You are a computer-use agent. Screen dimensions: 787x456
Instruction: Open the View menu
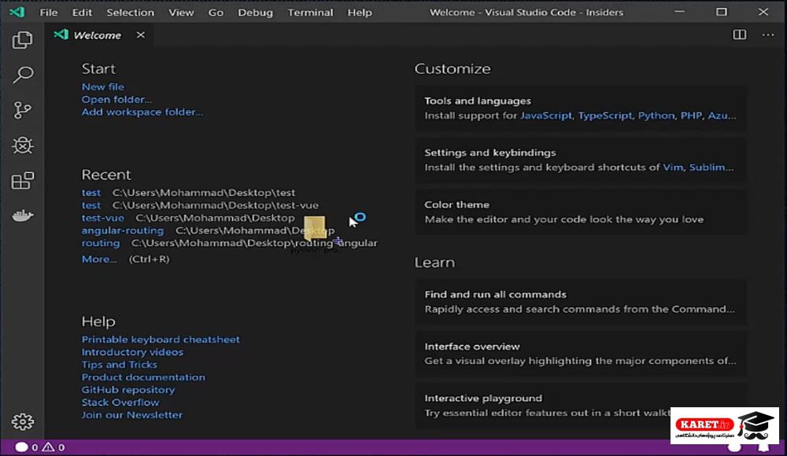181,13
